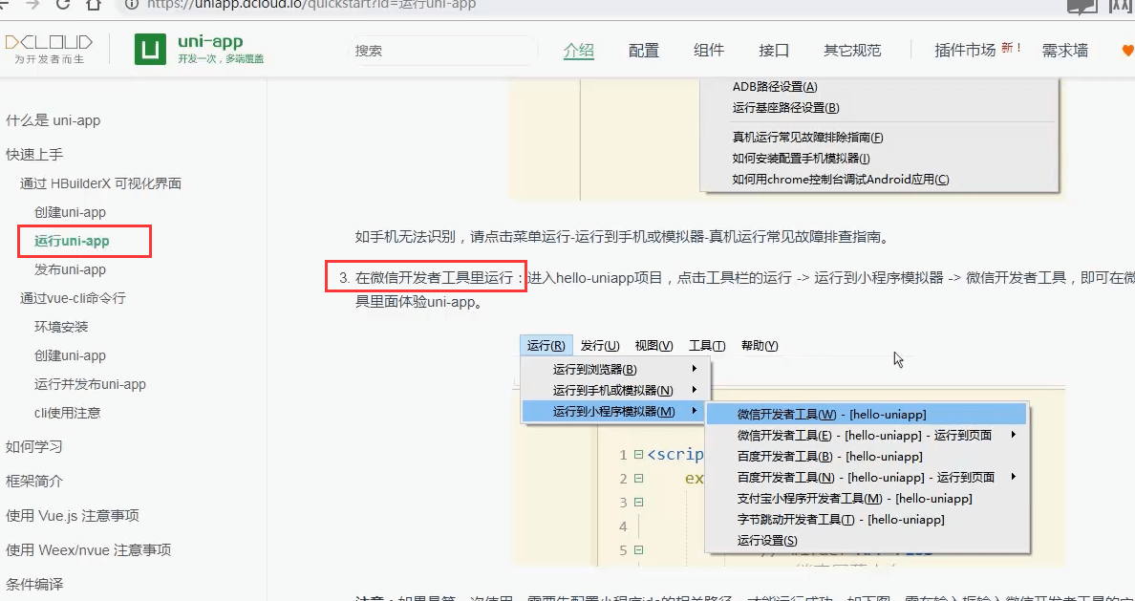Click the 在微信开发者工具里运行 heading text
Image resolution: width=1135 pixels, height=601 pixels.
coord(439,277)
